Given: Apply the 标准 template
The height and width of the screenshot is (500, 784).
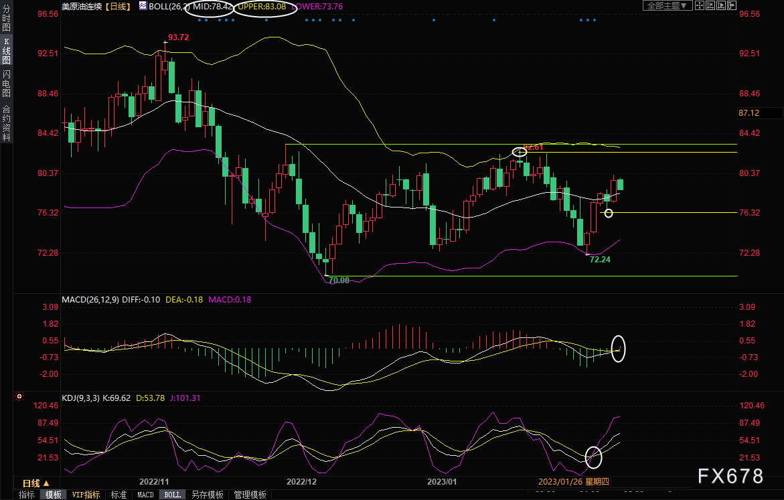Looking at the screenshot, I should [x=119, y=495].
